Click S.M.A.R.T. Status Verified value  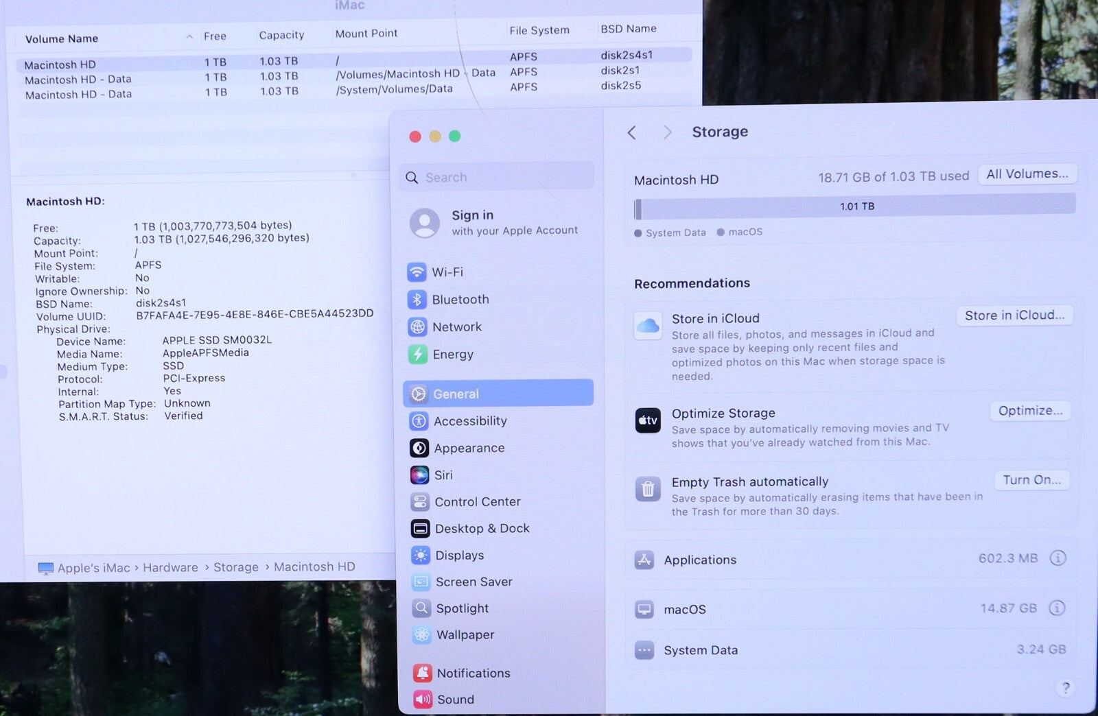(183, 416)
